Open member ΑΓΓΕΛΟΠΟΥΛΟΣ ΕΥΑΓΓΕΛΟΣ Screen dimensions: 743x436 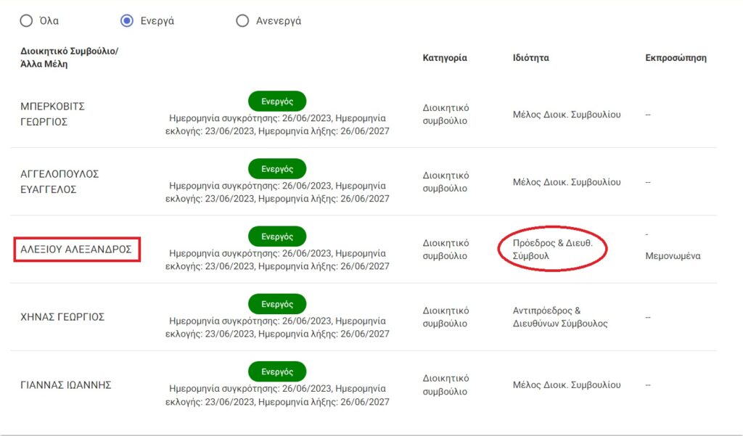pyautogui.click(x=59, y=181)
